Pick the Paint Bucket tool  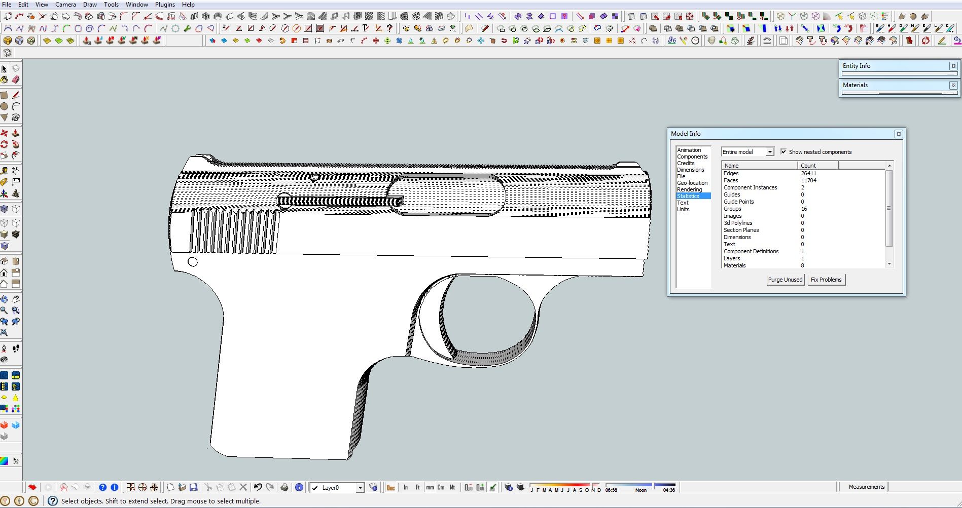(x=5, y=80)
